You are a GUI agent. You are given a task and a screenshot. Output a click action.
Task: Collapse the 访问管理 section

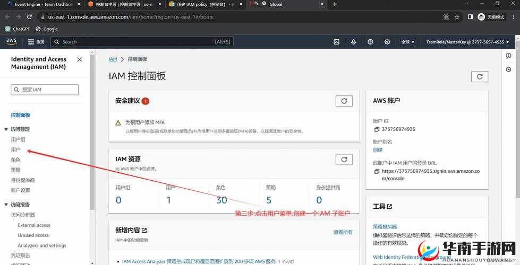tap(6, 129)
